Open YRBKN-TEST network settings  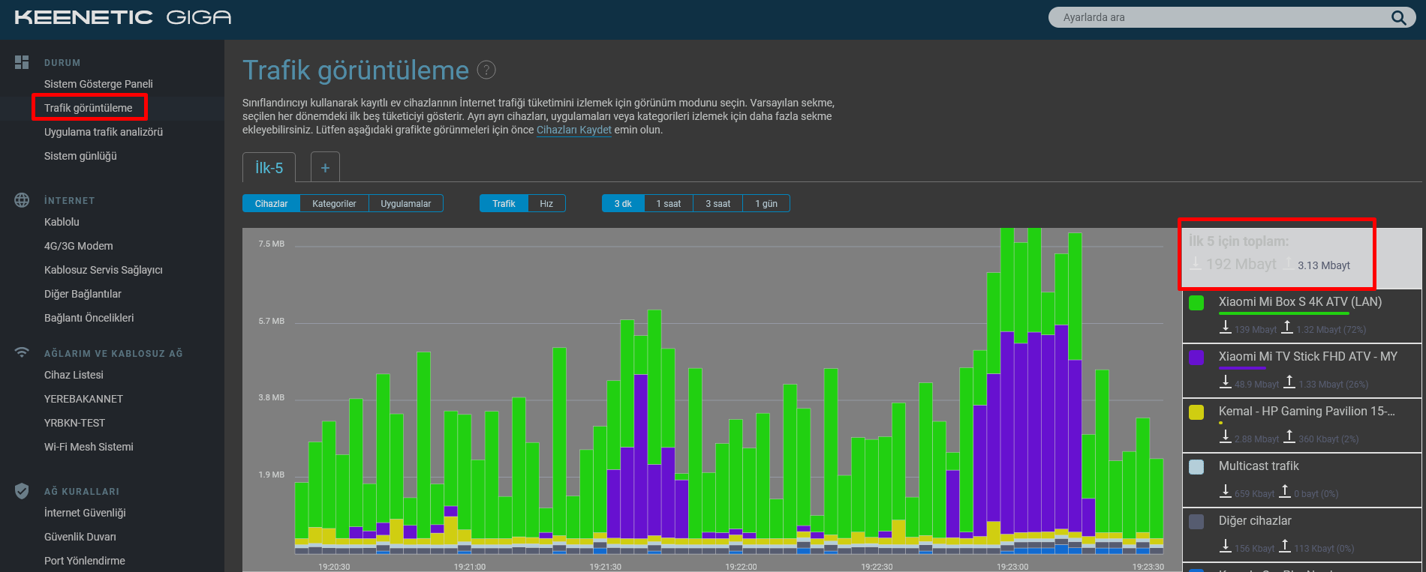click(74, 423)
